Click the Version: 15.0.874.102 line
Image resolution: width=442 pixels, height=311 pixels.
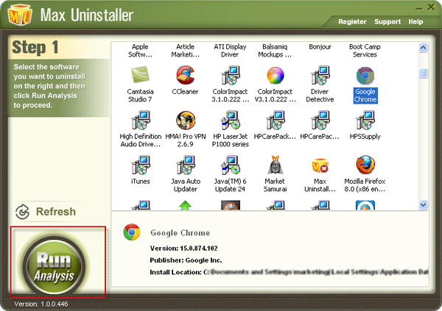[183, 249]
